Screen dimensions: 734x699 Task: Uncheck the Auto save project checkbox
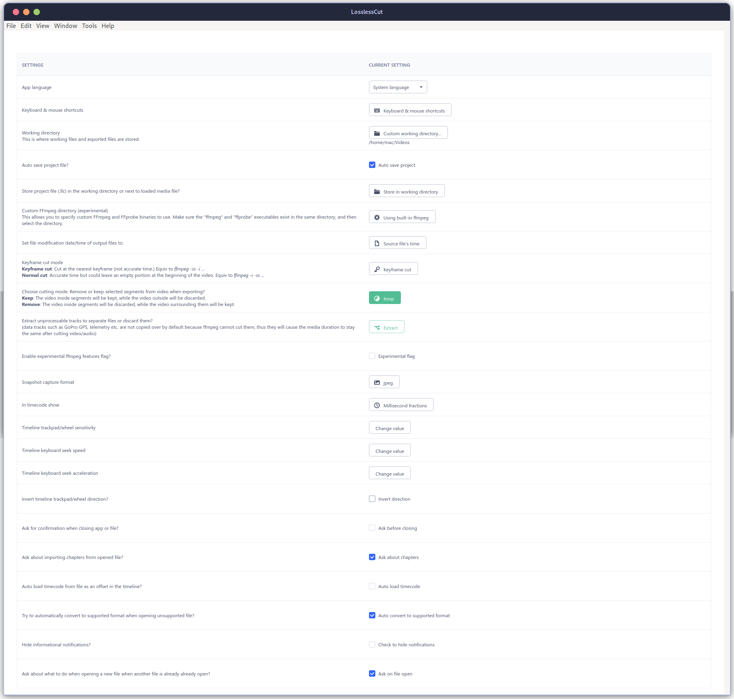(x=372, y=165)
